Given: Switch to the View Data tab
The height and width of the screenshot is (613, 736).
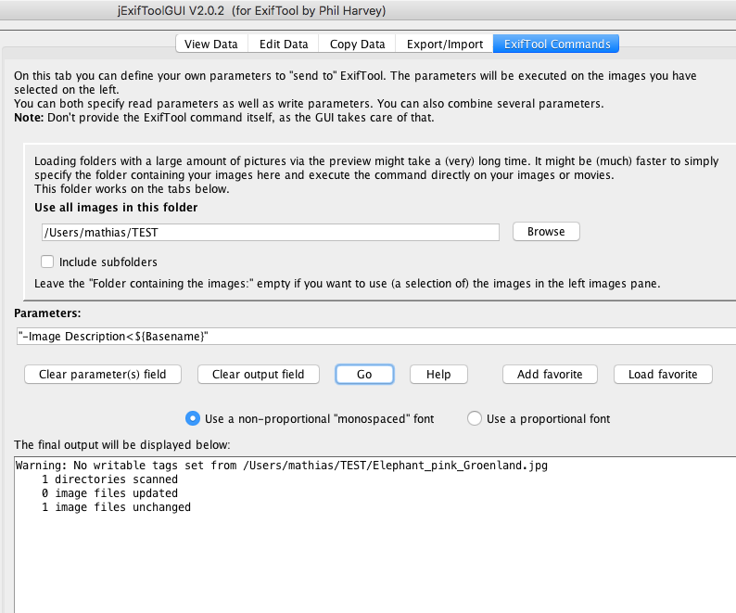Looking at the screenshot, I should [211, 45].
